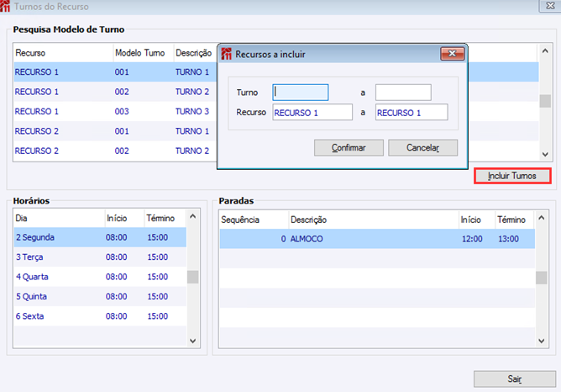Click Confirmar in Recursos a incluir dialog
The image size is (561, 392).
click(349, 147)
